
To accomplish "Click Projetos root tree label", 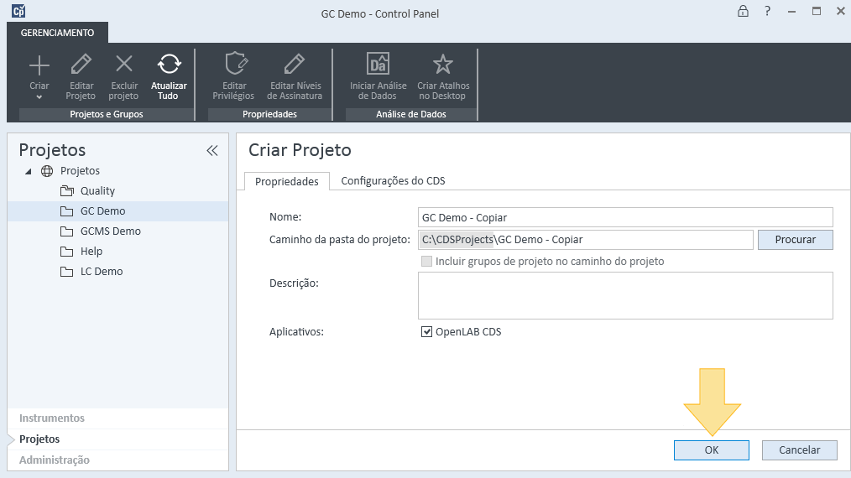I will (x=80, y=171).
